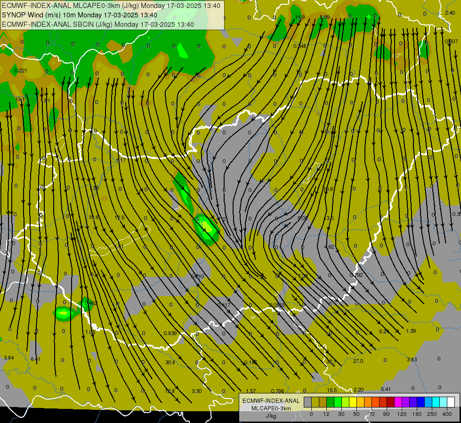The height and width of the screenshot is (423, 461).
Task: Click the map value 12.8
Action: coord(170,391)
